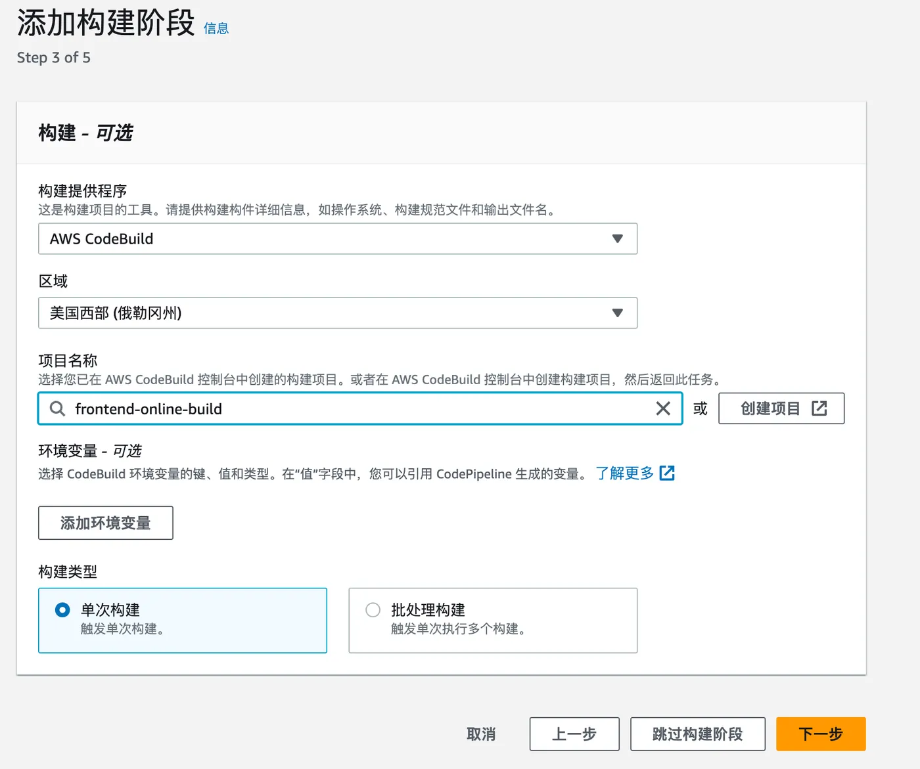Screen dimensions: 920x769
Task: Select the 单次构建 radio button
Action: click(62, 610)
